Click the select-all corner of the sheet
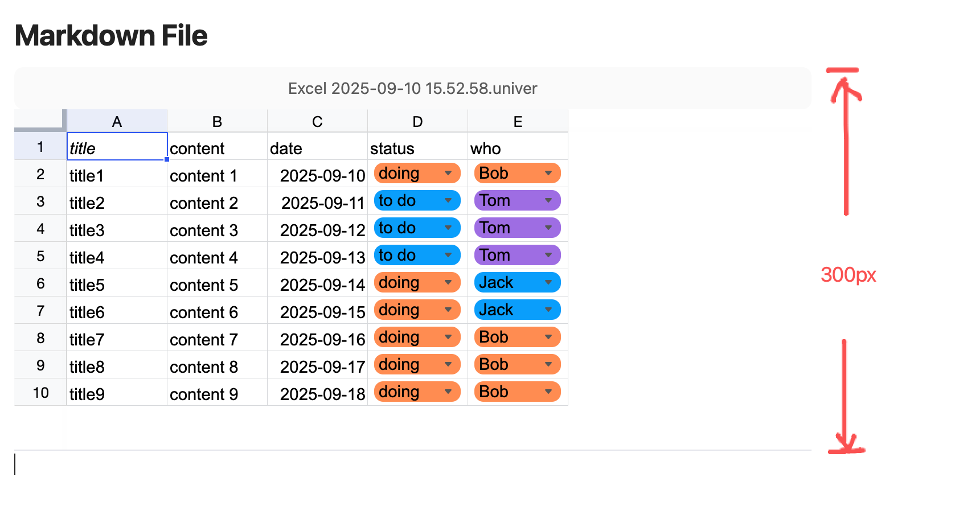 pyautogui.click(x=40, y=121)
